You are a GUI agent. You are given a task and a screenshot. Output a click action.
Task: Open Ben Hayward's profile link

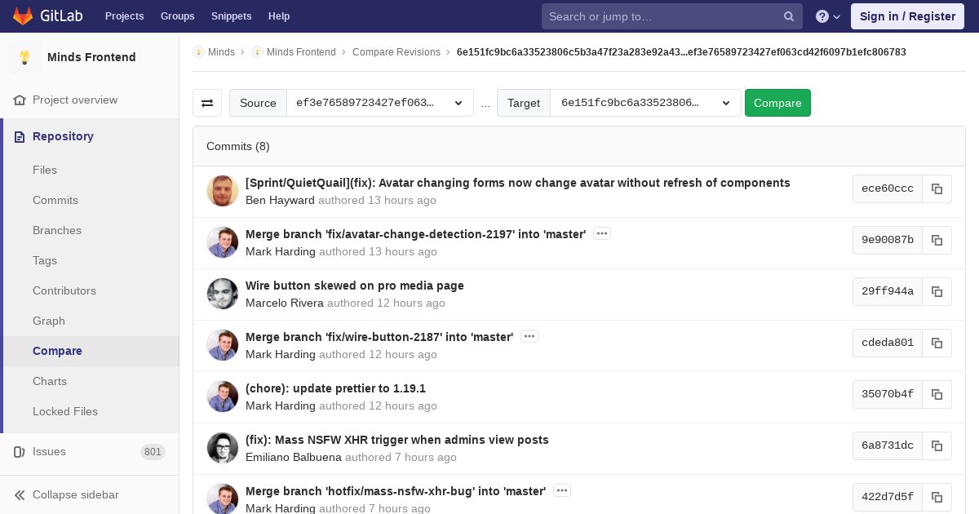point(280,200)
